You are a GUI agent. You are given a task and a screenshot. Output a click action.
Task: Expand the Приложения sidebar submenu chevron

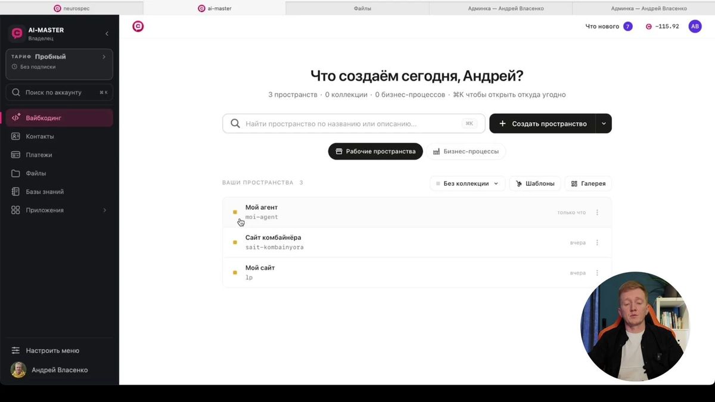tap(105, 210)
